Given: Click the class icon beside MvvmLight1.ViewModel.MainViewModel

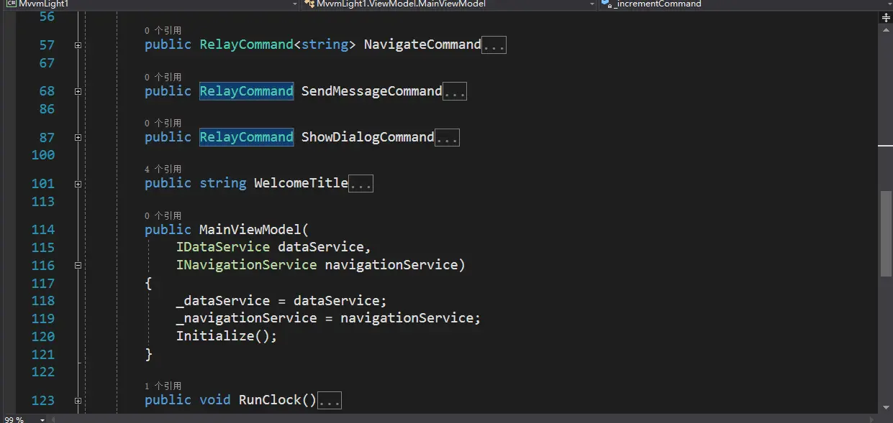Looking at the screenshot, I should (310, 4).
